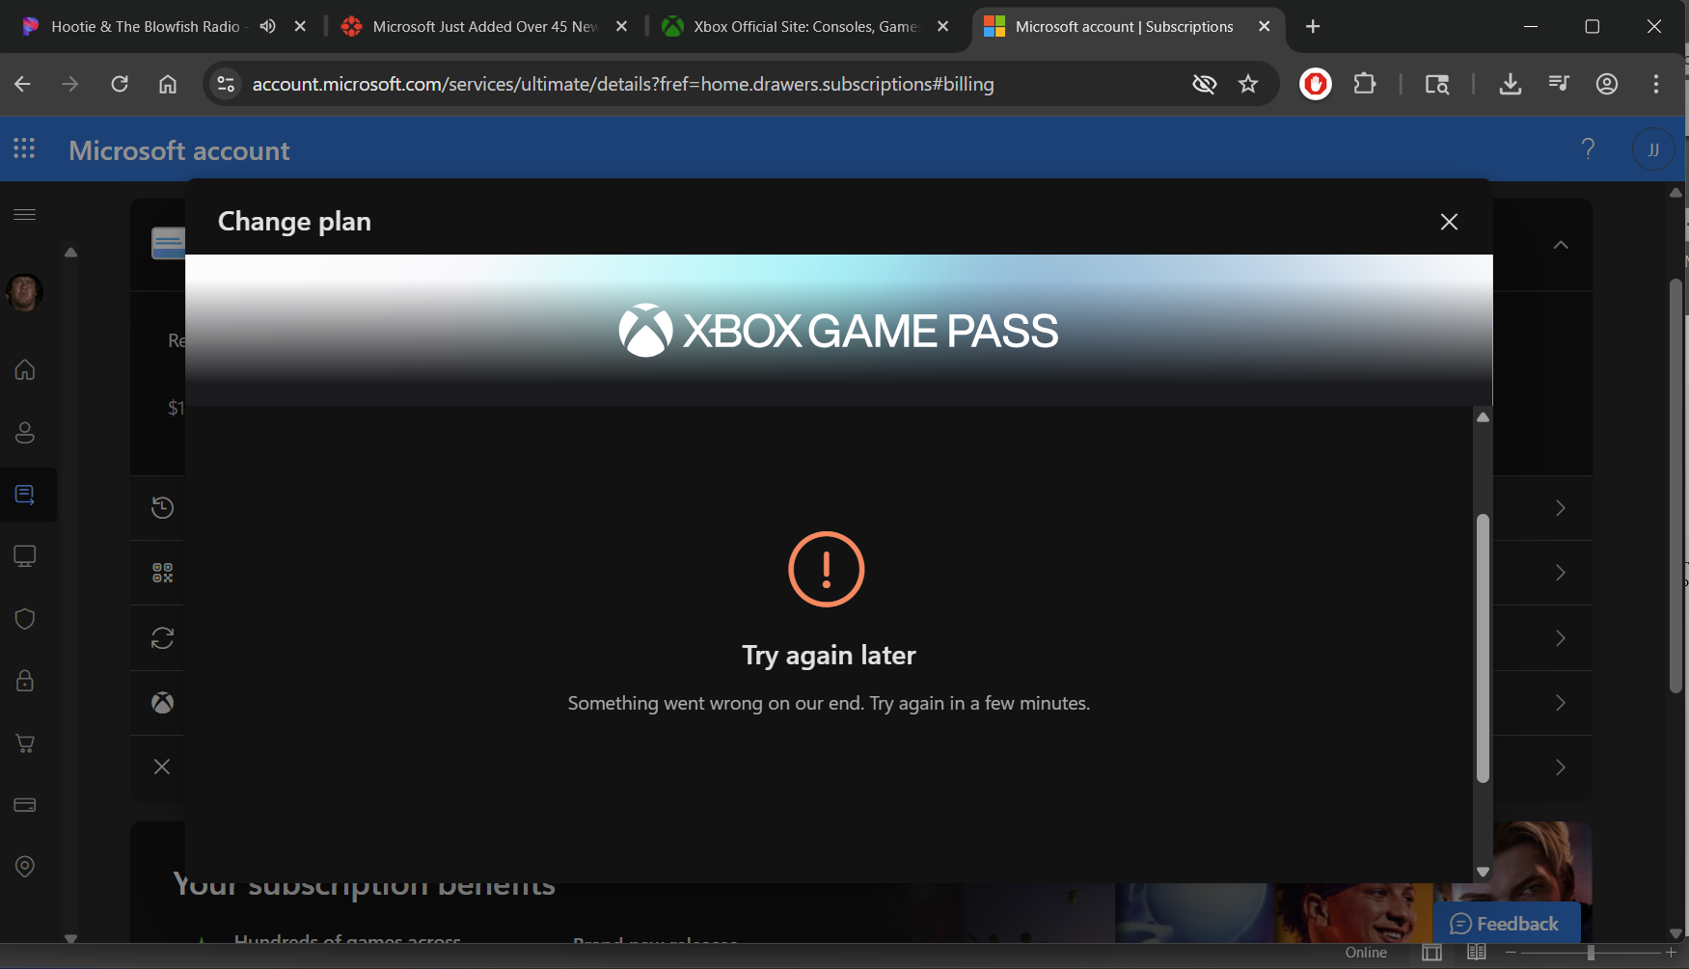Open the Devices monitor icon in sidebar

(x=25, y=556)
